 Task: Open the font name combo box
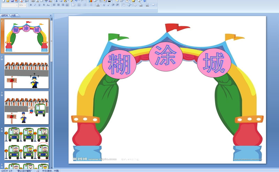(10, 5)
